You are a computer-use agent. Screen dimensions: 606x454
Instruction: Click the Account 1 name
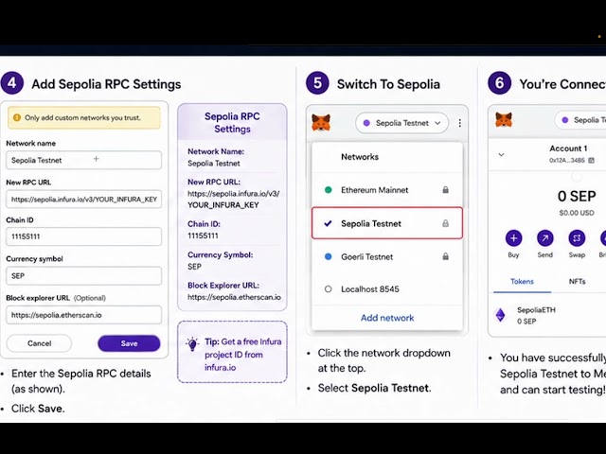point(568,148)
